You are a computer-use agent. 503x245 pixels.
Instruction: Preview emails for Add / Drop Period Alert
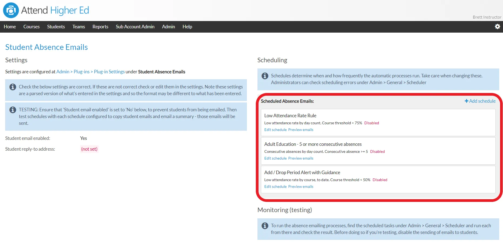[301, 187]
